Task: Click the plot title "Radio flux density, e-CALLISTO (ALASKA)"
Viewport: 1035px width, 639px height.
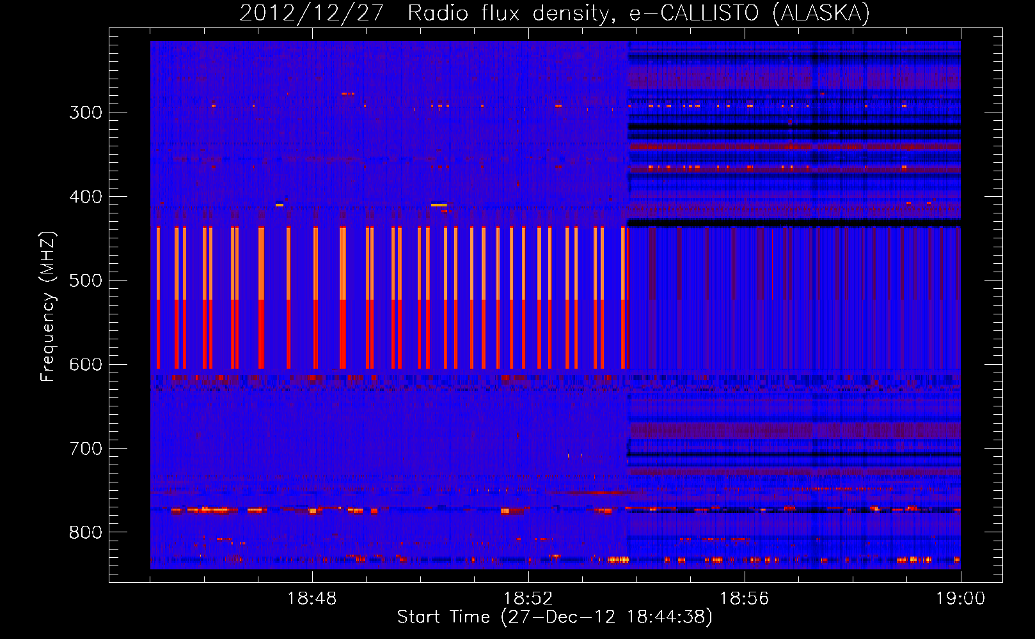Action: (638, 13)
